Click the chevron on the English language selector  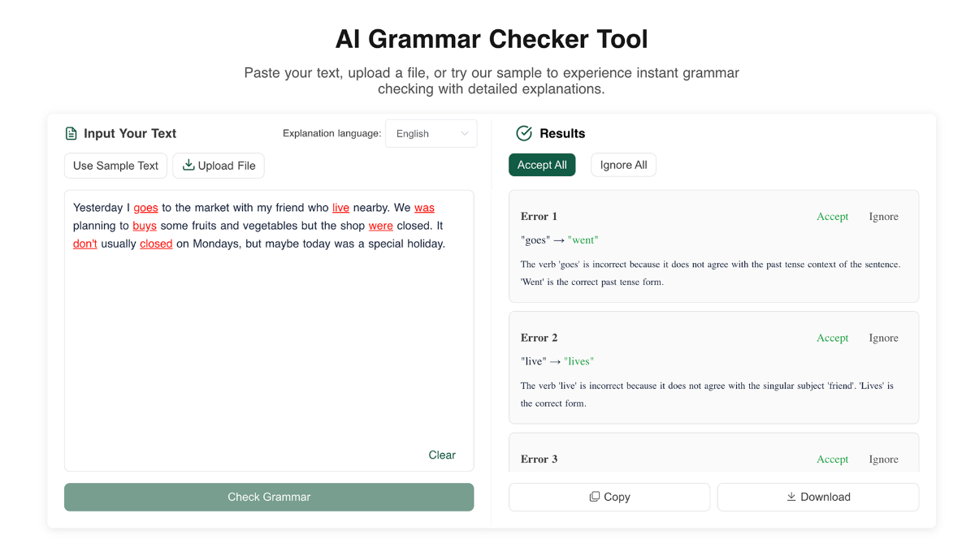coord(465,133)
